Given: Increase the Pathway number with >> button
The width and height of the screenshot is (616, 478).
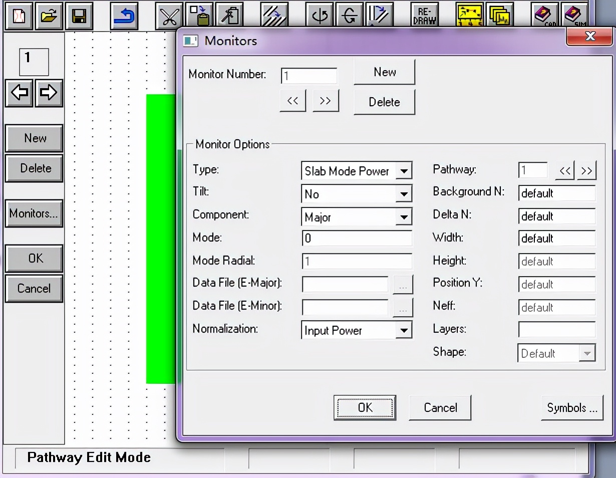Looking at the screenshot, I should coord(587,171).
